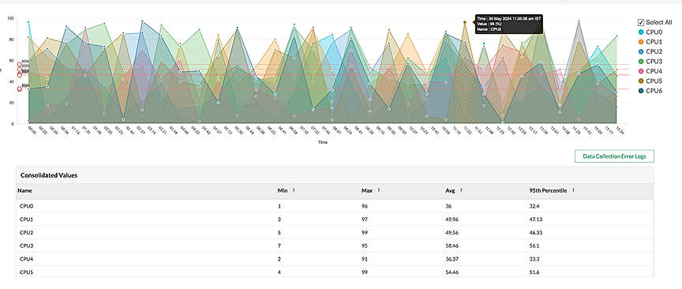This screenshot has height=289, width=682.
Task: Open Data Collection Error Logs
Action: coord(614,156)
